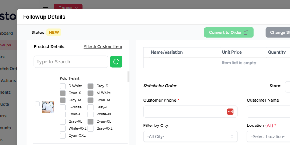Viewport: 290px width, 145px height.
Task: Click into the Customer Name input
Action: tap(268, 112)
